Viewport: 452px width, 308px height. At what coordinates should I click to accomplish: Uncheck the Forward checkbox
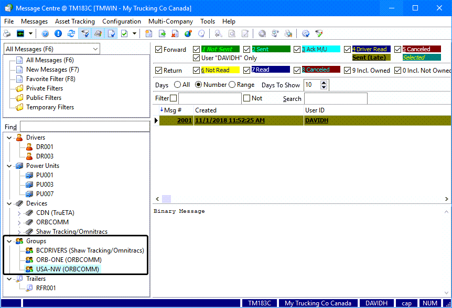tap(159, 50)
